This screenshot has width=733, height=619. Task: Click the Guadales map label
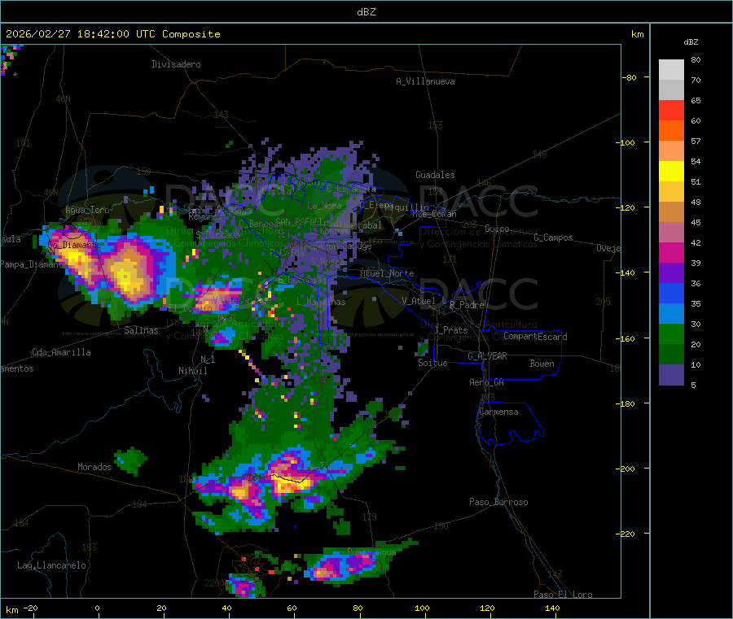pos(435,175)
